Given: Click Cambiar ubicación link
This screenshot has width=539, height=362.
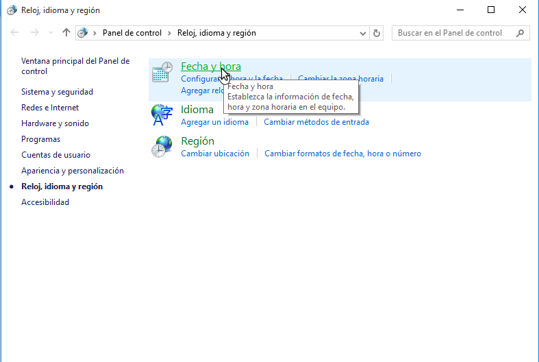Looking at the screenshot, I should click(215, 154).
